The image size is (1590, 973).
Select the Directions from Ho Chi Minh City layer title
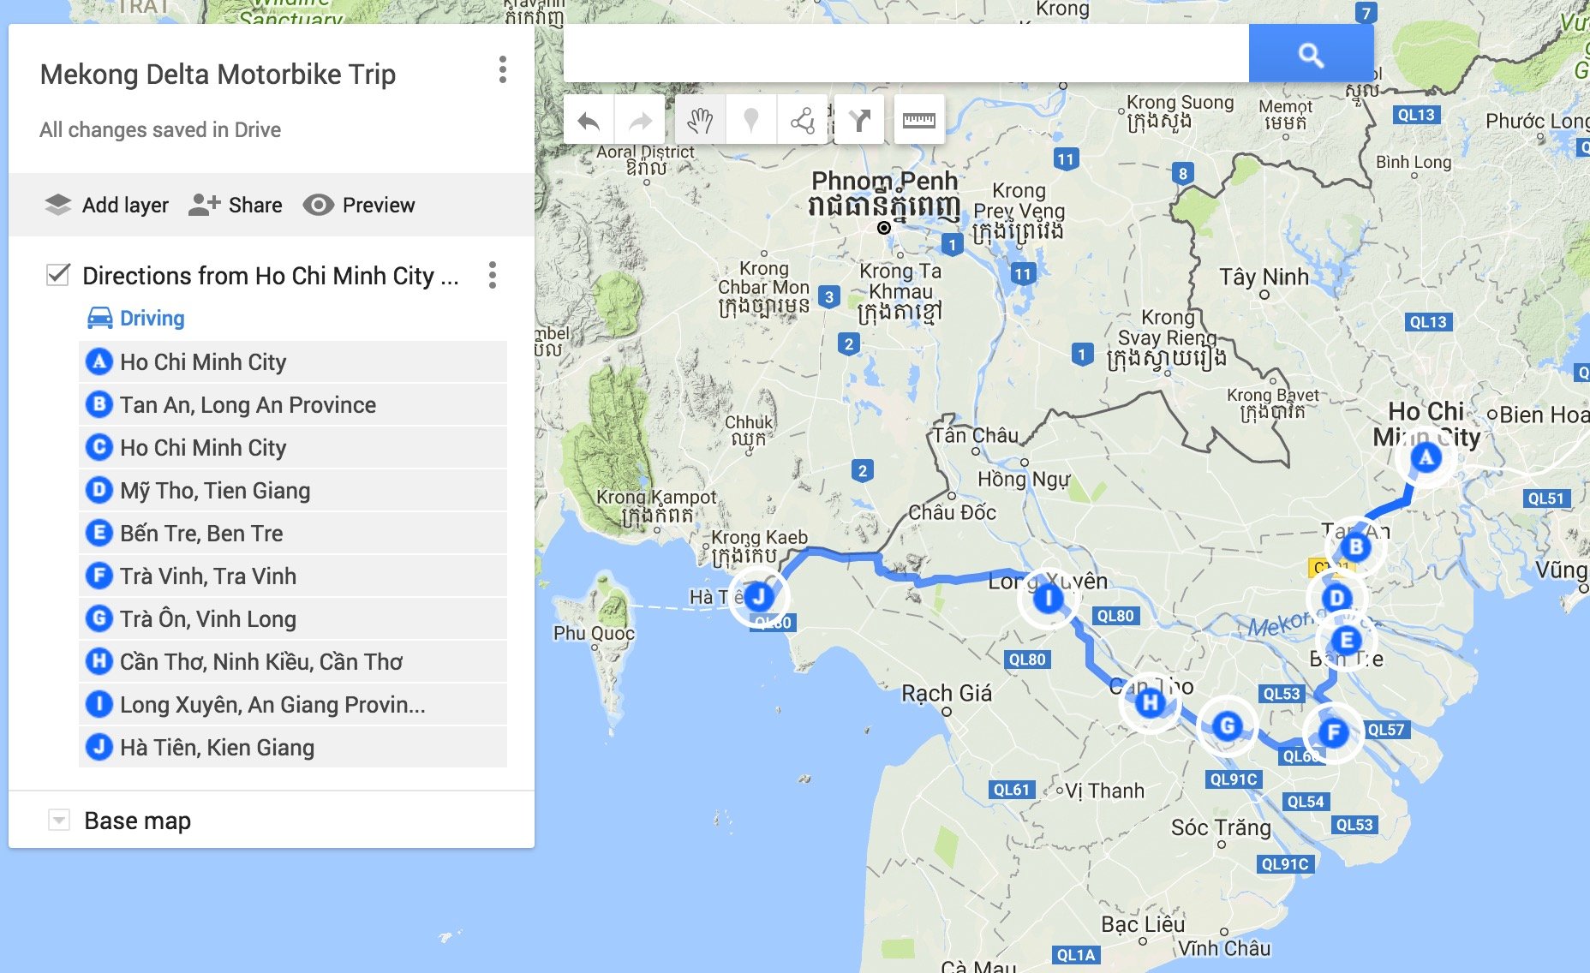(x=271, y=276)
